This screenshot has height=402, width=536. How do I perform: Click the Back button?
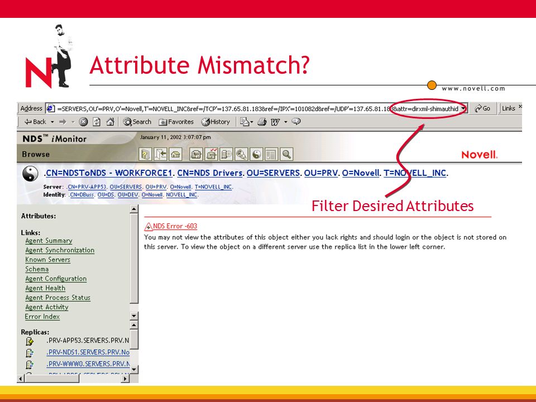click(35, 122)
